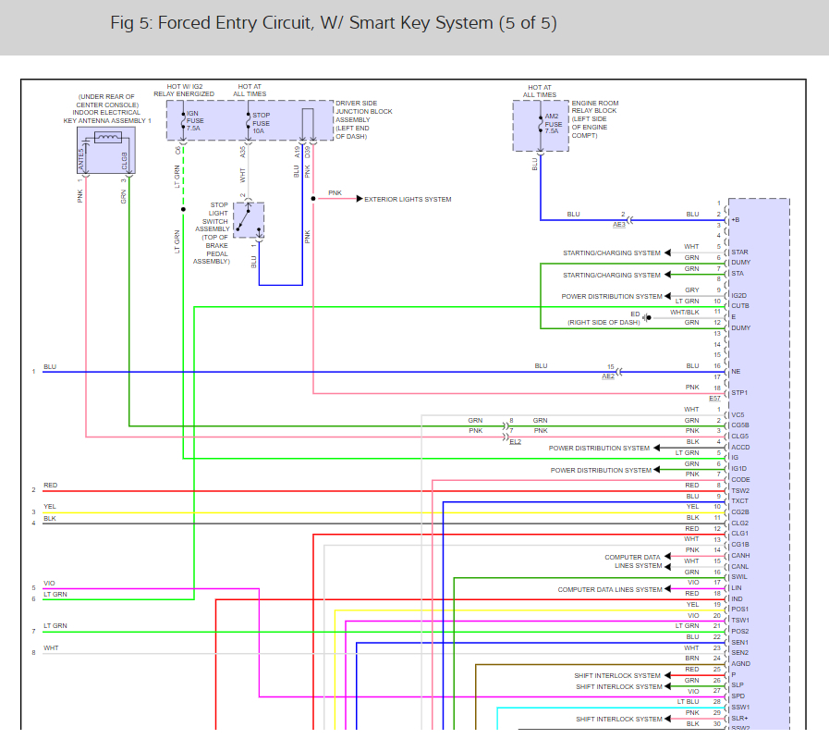
Task: Click the ED ground point symbol
Action: tap(647, 316)
